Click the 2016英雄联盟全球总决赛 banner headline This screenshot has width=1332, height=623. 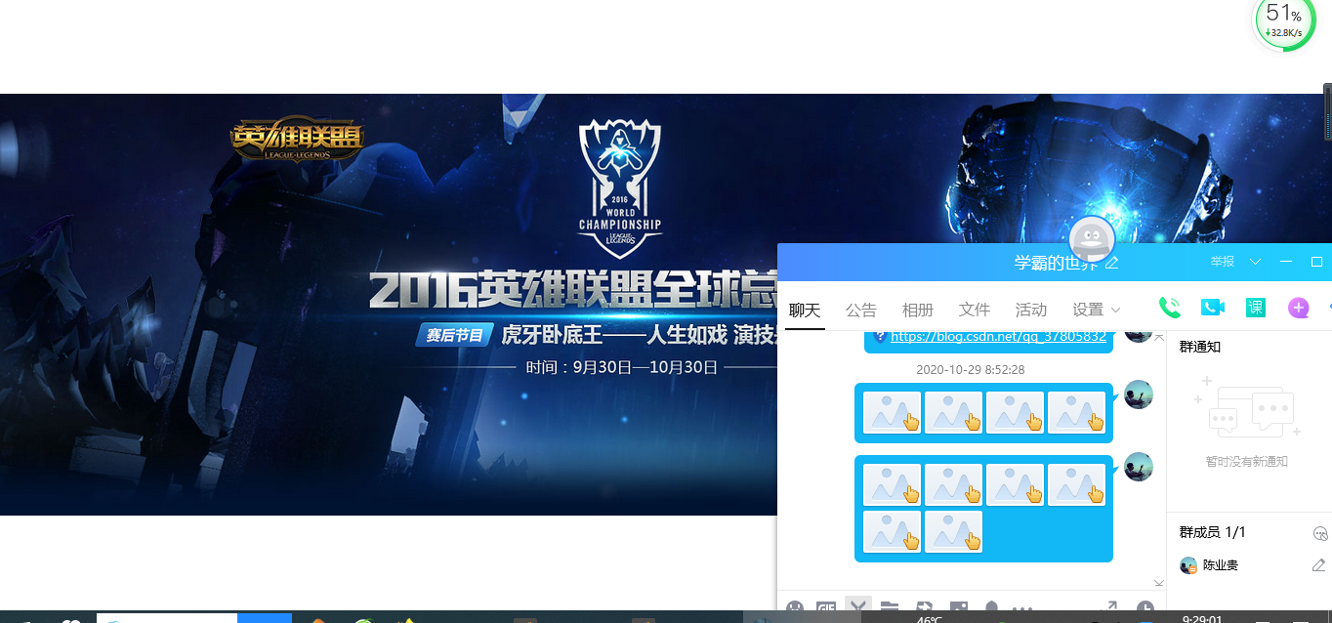pos(572,291)
